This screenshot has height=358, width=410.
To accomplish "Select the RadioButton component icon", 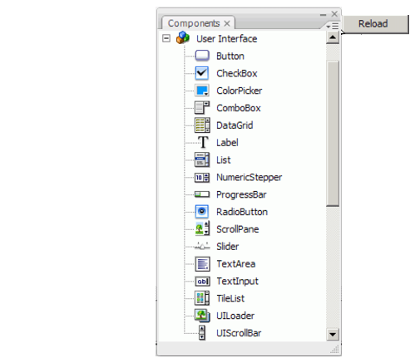I will 202,212.
